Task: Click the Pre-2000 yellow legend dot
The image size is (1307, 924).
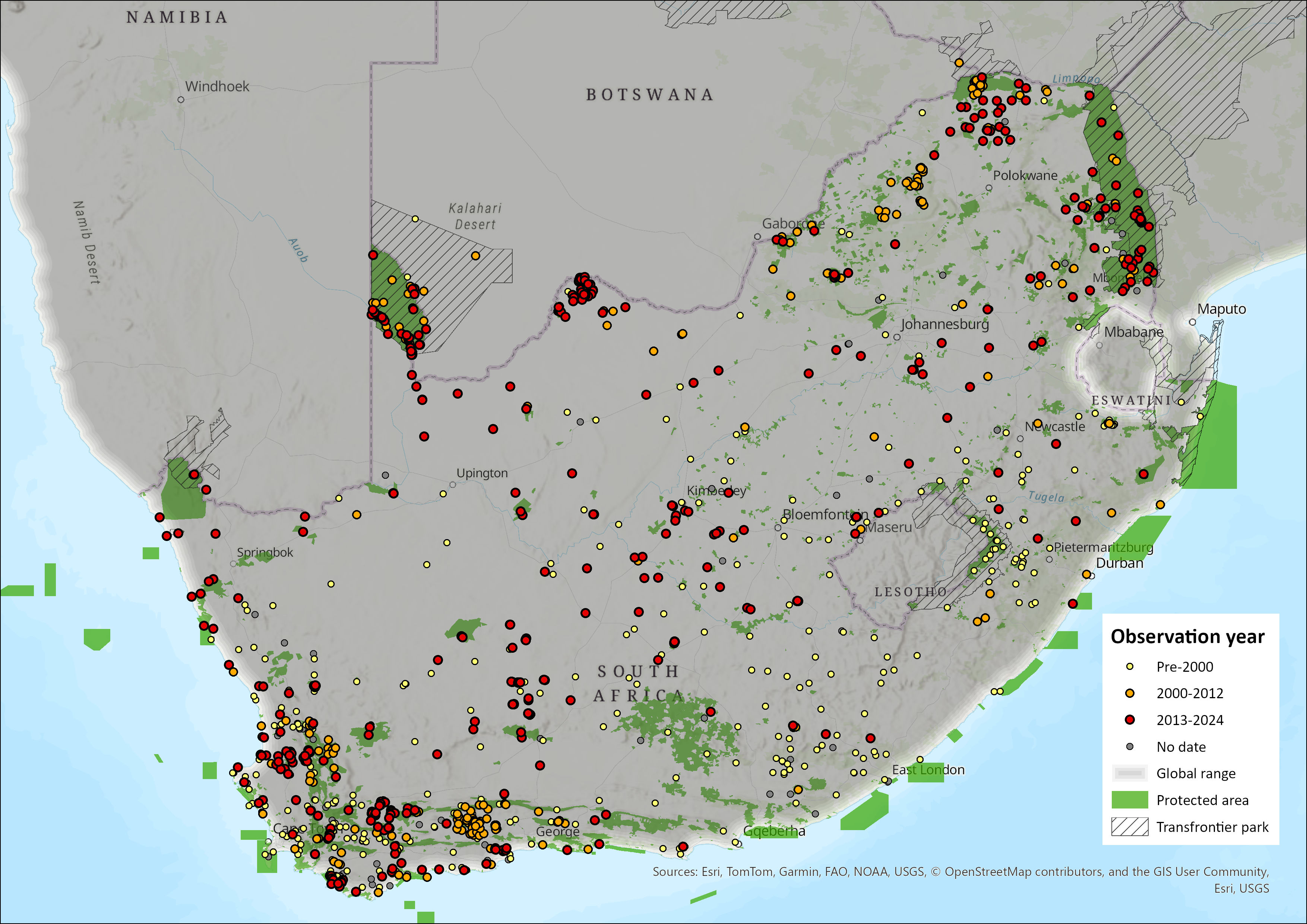Action: 1130,667
